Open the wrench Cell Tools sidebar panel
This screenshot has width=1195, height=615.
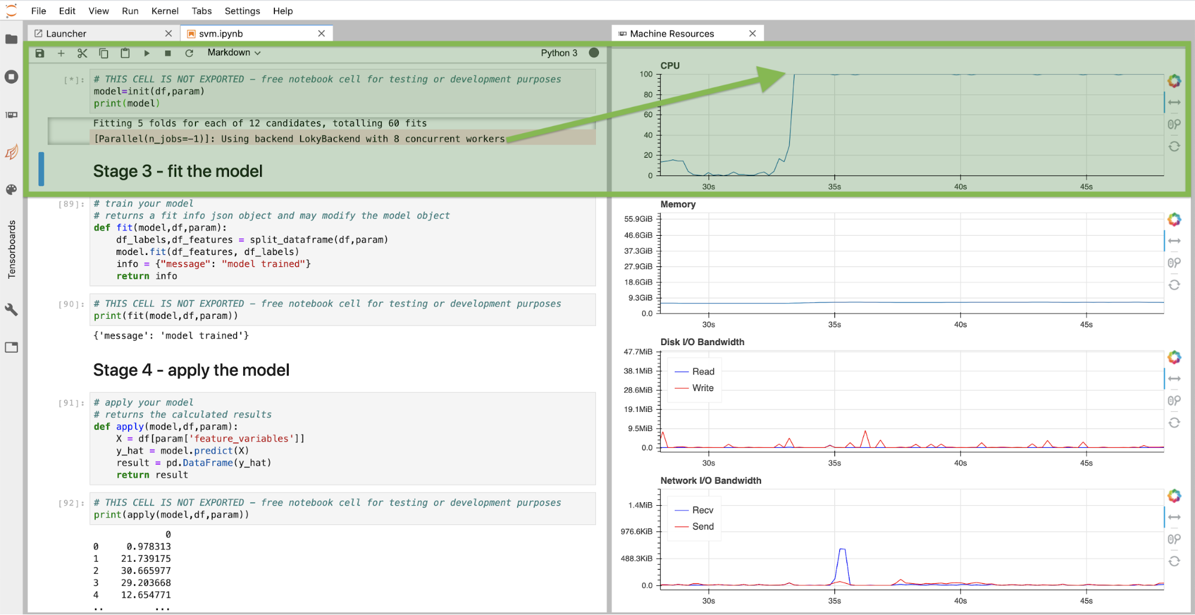pyautogui.click(x=11, y=309)
